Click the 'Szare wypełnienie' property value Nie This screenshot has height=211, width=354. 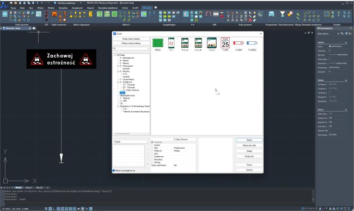(x=175, y=165)
